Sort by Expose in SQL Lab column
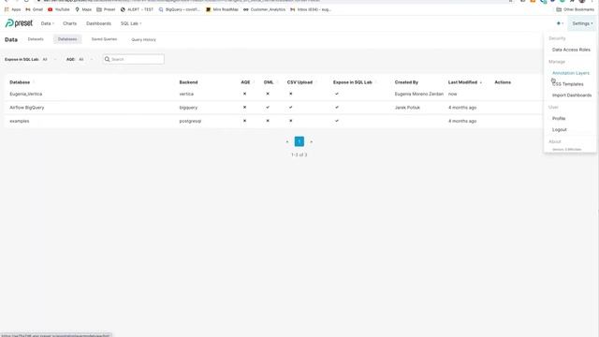599x337 pixels. [352, 82]
